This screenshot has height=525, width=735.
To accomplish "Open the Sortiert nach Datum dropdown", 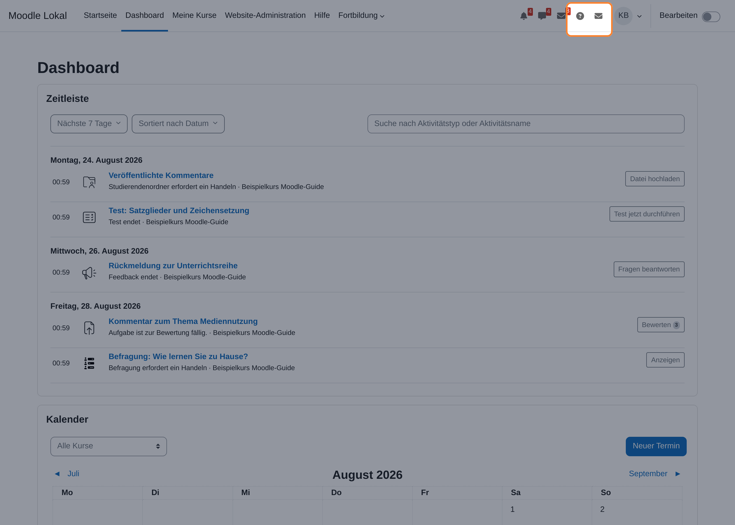I will tap(178, 124).
